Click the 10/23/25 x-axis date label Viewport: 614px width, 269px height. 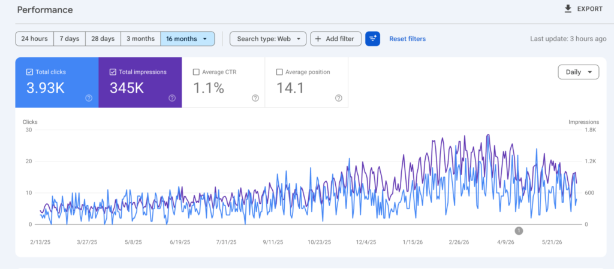pyautogui.click(x=320, y=242)
